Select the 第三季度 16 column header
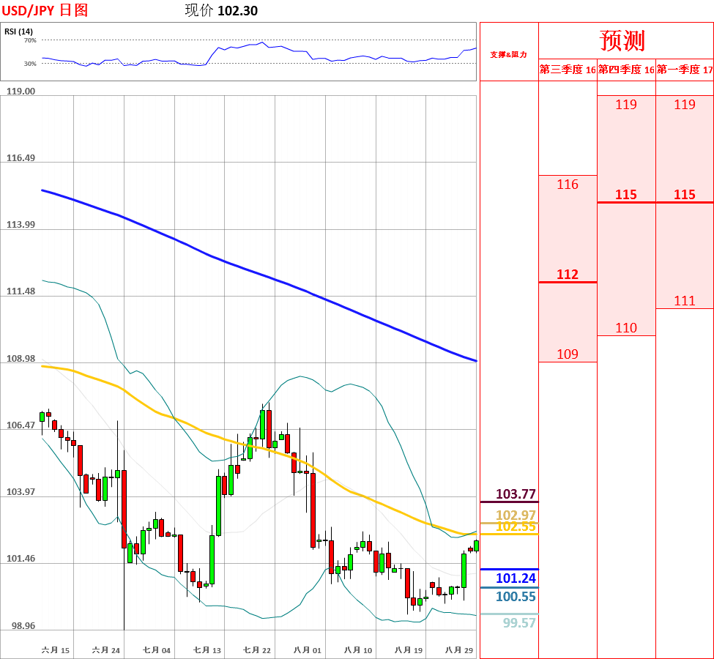The width and height of the screenshot is (714, 659). [x=568, y=70]
